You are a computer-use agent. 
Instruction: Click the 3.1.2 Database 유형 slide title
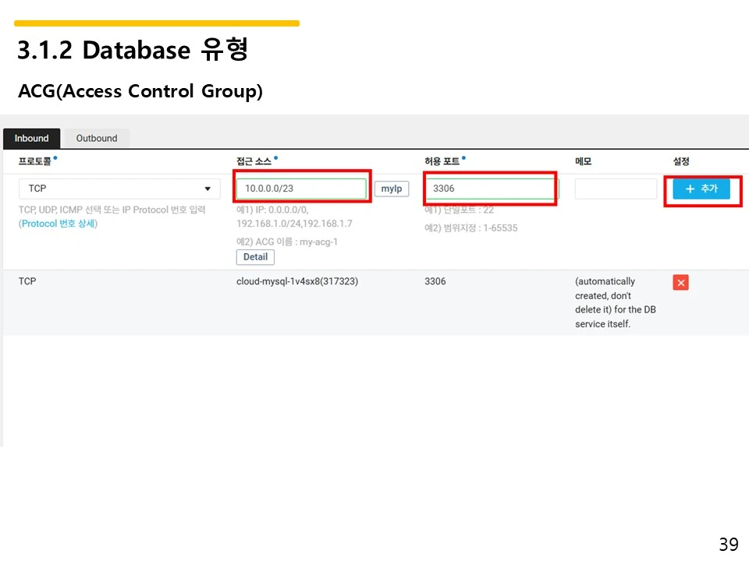133,50
